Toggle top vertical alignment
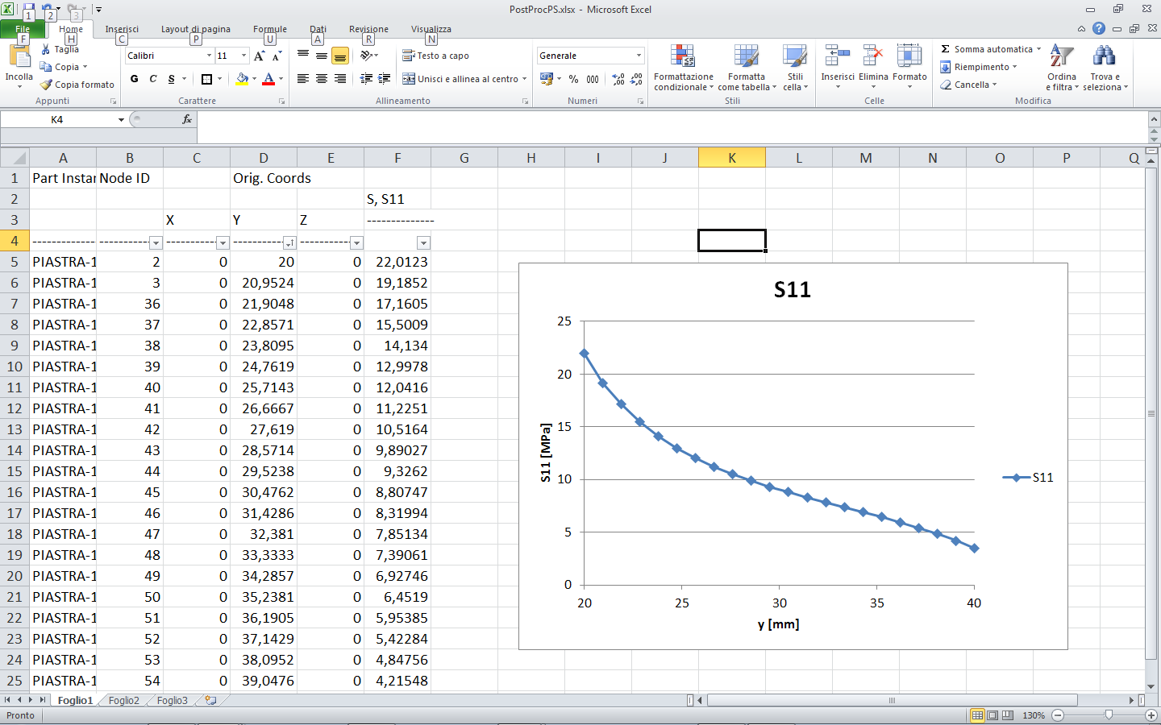Viewport: 1161px width, 725px height. pyautogui.click(x=303, y=56)
